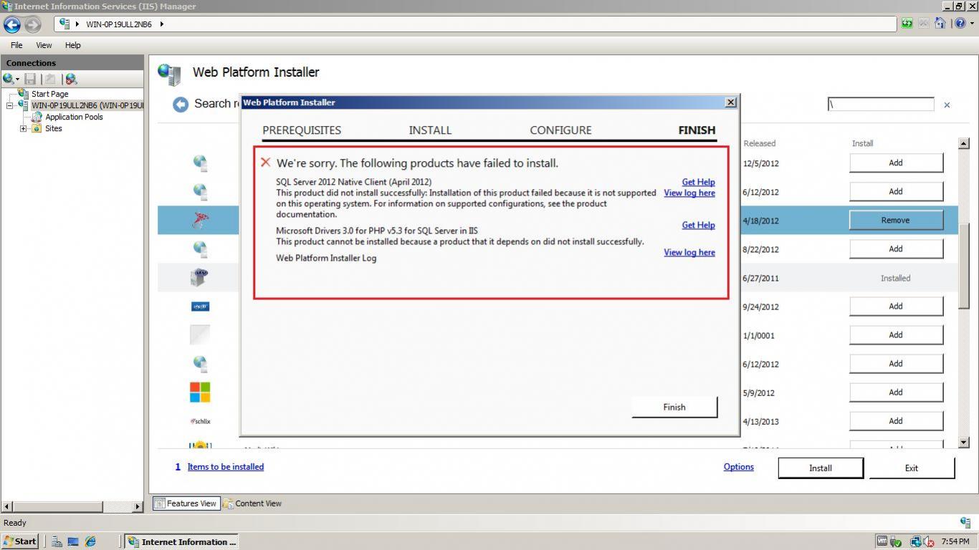Screen dimensions: 979x550
Task: Collapse the WIN-0P19ULL2NB6 server node
Action: click(x=10, y=105)
